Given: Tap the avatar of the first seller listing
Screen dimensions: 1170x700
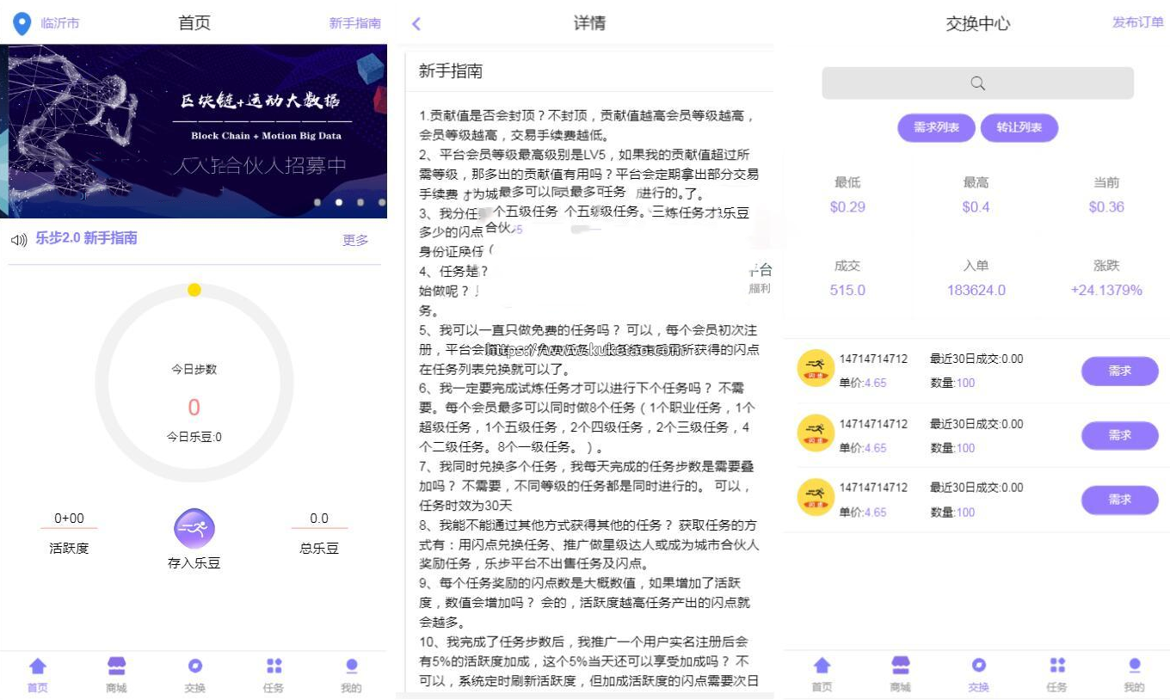Looking at the screenshot, I should tap(816, 368).
